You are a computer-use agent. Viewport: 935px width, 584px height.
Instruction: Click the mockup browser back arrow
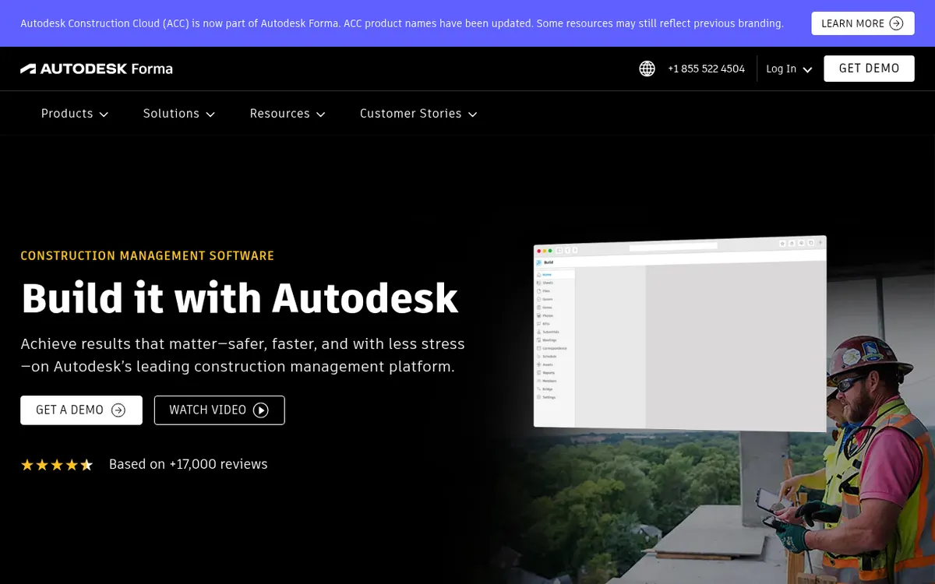(x=567, y=250)
